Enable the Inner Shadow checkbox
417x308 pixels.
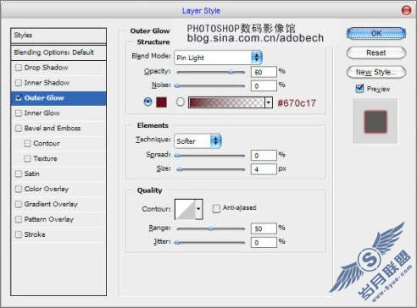[19, 83]
